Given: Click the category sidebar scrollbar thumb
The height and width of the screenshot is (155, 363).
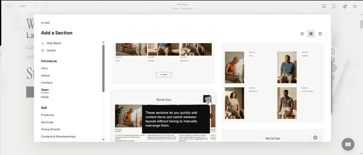Looking at the screenshot, I should [103, 68].
